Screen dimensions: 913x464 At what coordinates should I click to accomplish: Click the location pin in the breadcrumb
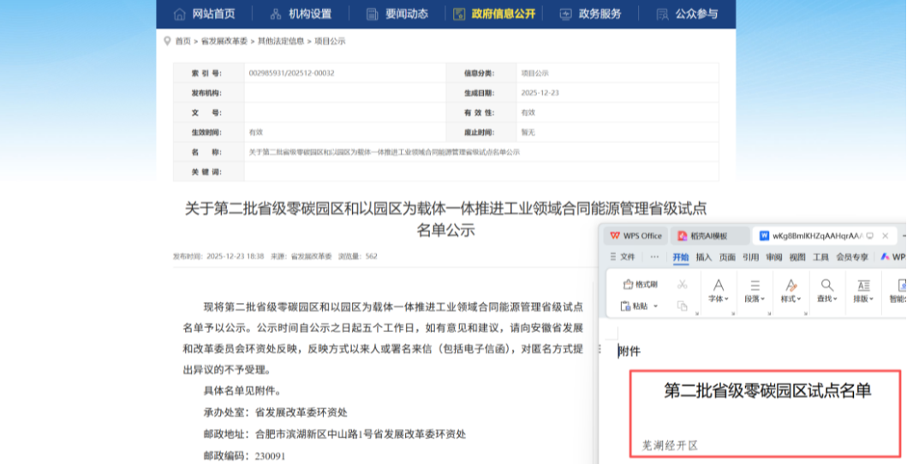pos(168,41)
